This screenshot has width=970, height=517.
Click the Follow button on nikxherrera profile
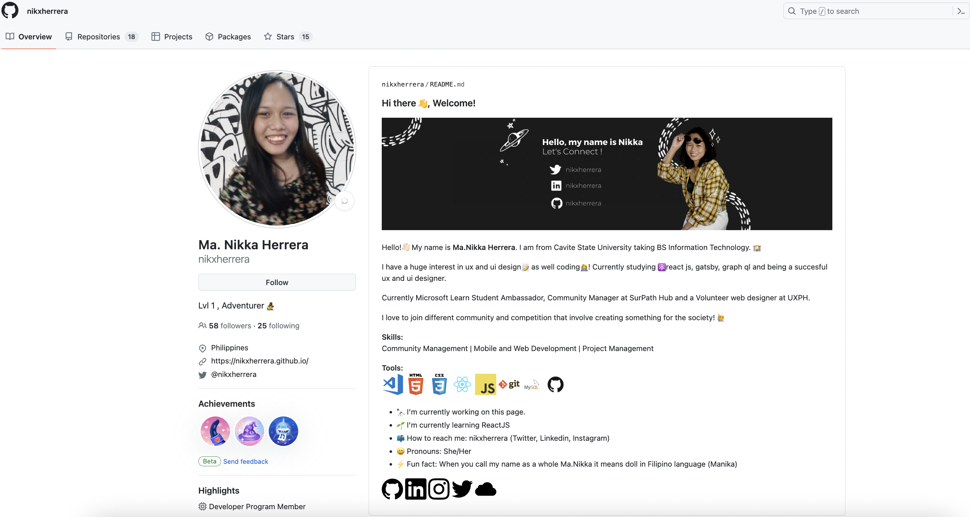point(277,282)
